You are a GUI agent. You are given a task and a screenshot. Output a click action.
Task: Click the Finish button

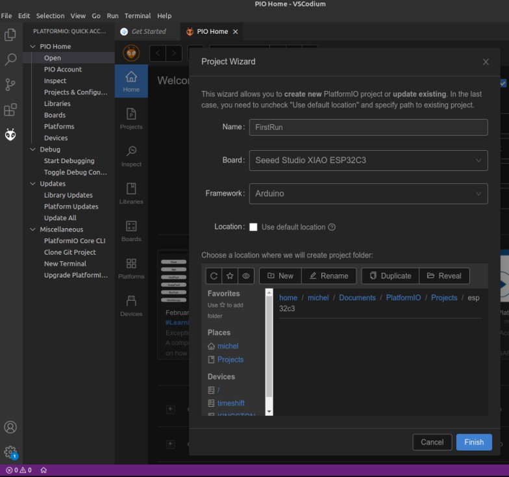coord(473,442)
